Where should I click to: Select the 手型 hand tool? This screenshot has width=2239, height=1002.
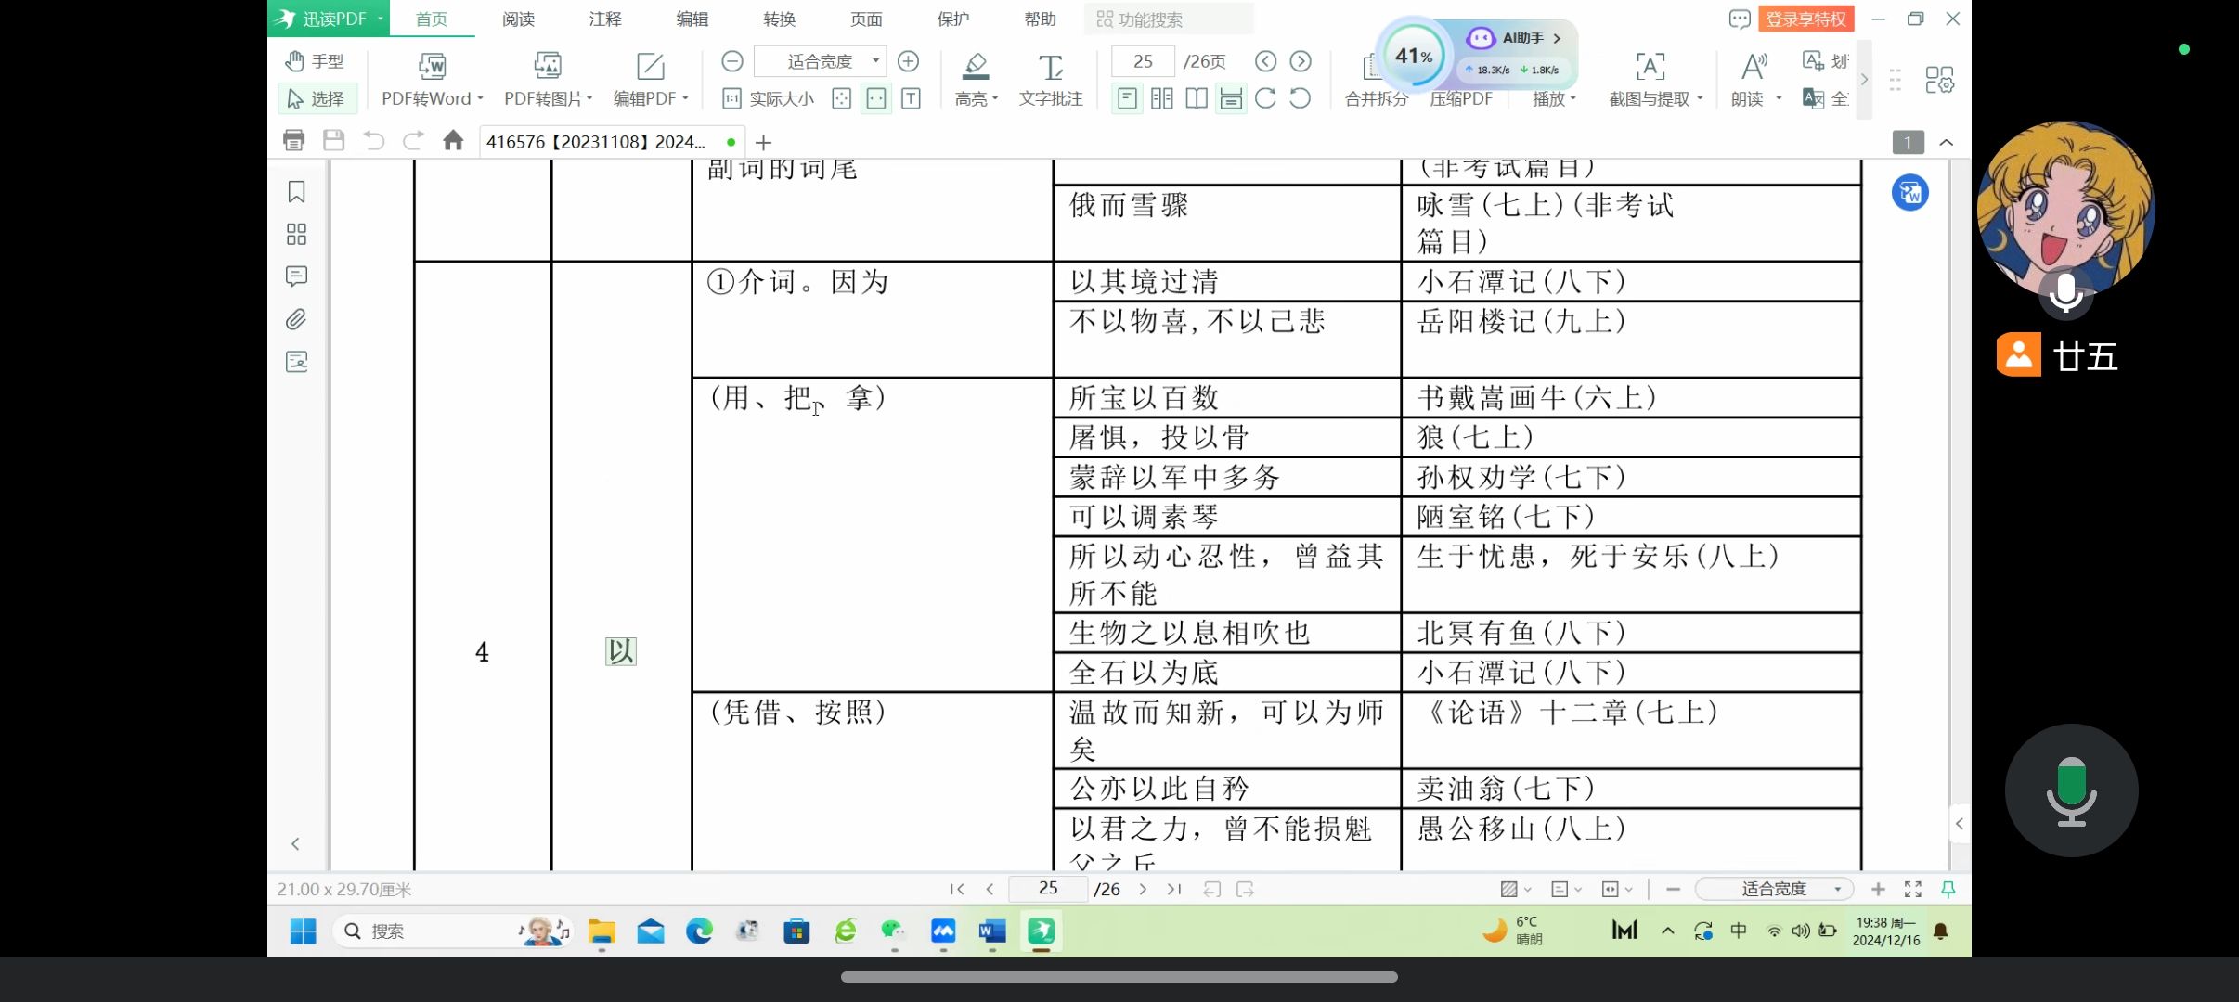pyautogui.click(x=316, y=61)
